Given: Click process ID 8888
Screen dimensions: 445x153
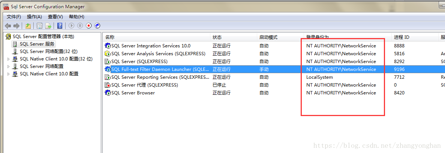Looking at the screenshot, I should 399,46.
